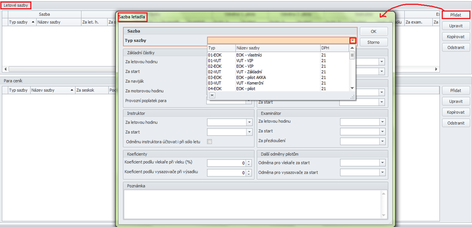Sort Letové sazby grid by Typ sazby

(x=21, y=22)
